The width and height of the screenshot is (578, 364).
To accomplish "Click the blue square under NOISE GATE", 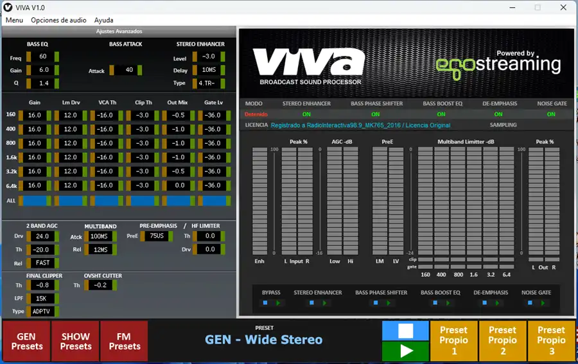I will tap(530, 303).
